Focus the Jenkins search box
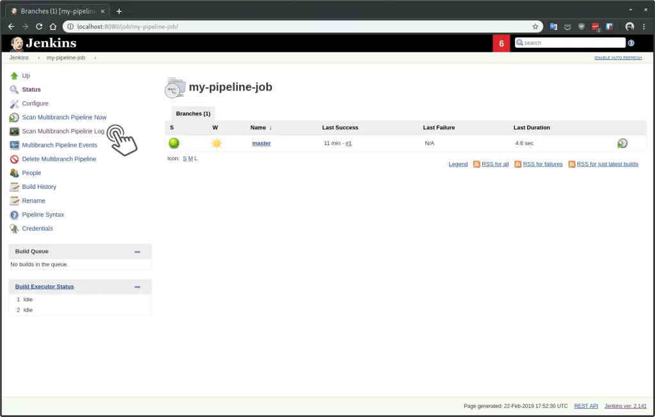 tap(570, 43)
